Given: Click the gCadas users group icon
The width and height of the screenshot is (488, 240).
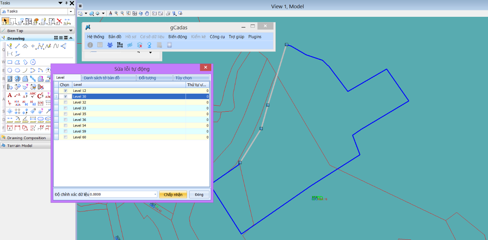Looking at the screenshot, I should 110,45.
